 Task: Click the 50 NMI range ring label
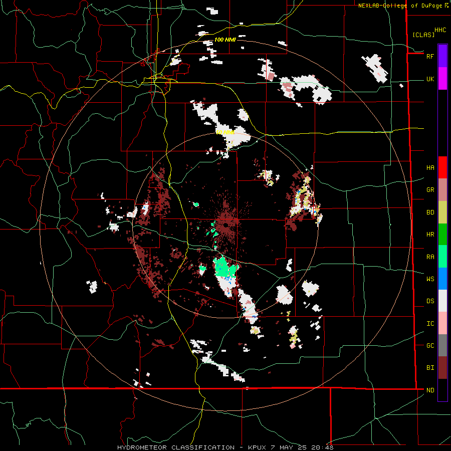(x=225, y=132)
